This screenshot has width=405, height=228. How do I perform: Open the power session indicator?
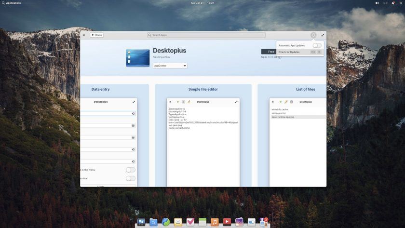(x=401, y=3)
